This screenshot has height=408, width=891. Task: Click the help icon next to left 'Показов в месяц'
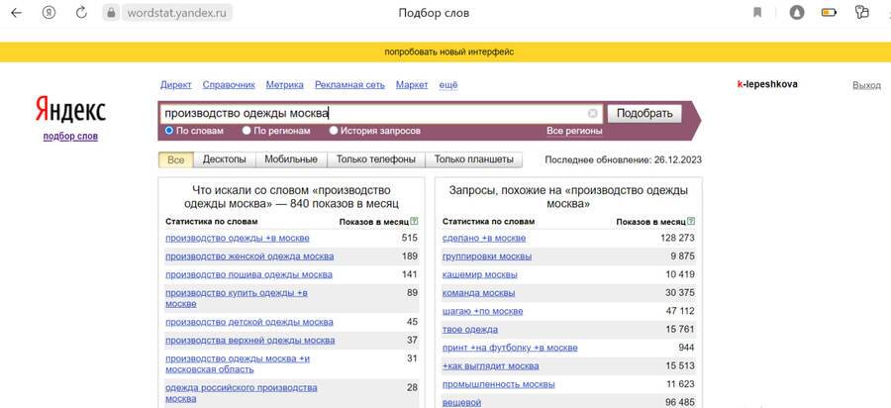(414, 221)
